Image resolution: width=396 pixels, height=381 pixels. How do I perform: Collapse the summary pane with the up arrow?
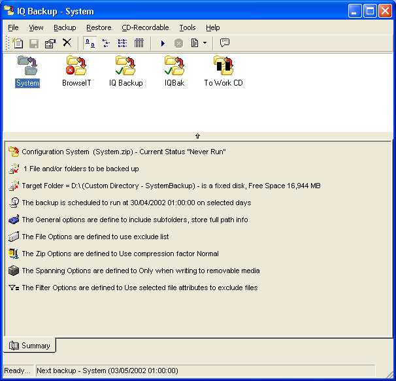click(197, 136)
